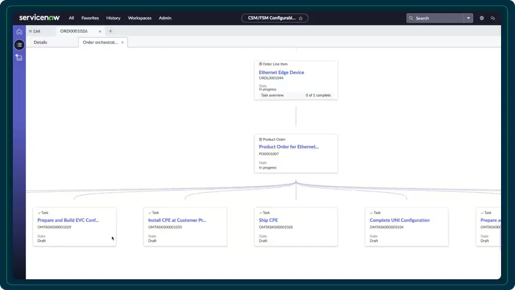Screen dimensions: 515x290
Task: Click OMTASK000001028 number text
Action: (276, 227)
